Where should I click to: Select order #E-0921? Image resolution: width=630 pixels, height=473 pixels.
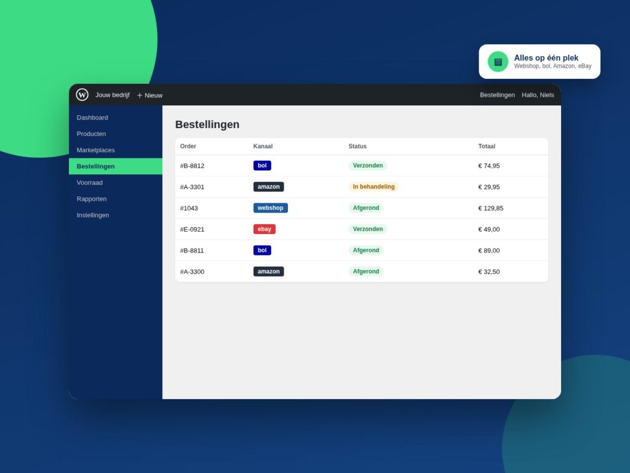point(192,229)
